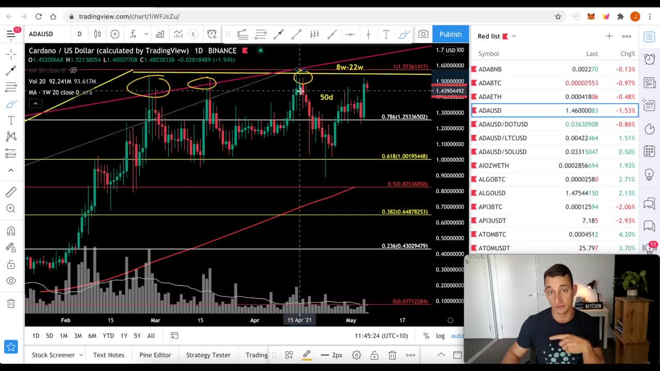Open the patterns tool in the left toolbar
Screen dimensions: 660x371
click(11, 137)
